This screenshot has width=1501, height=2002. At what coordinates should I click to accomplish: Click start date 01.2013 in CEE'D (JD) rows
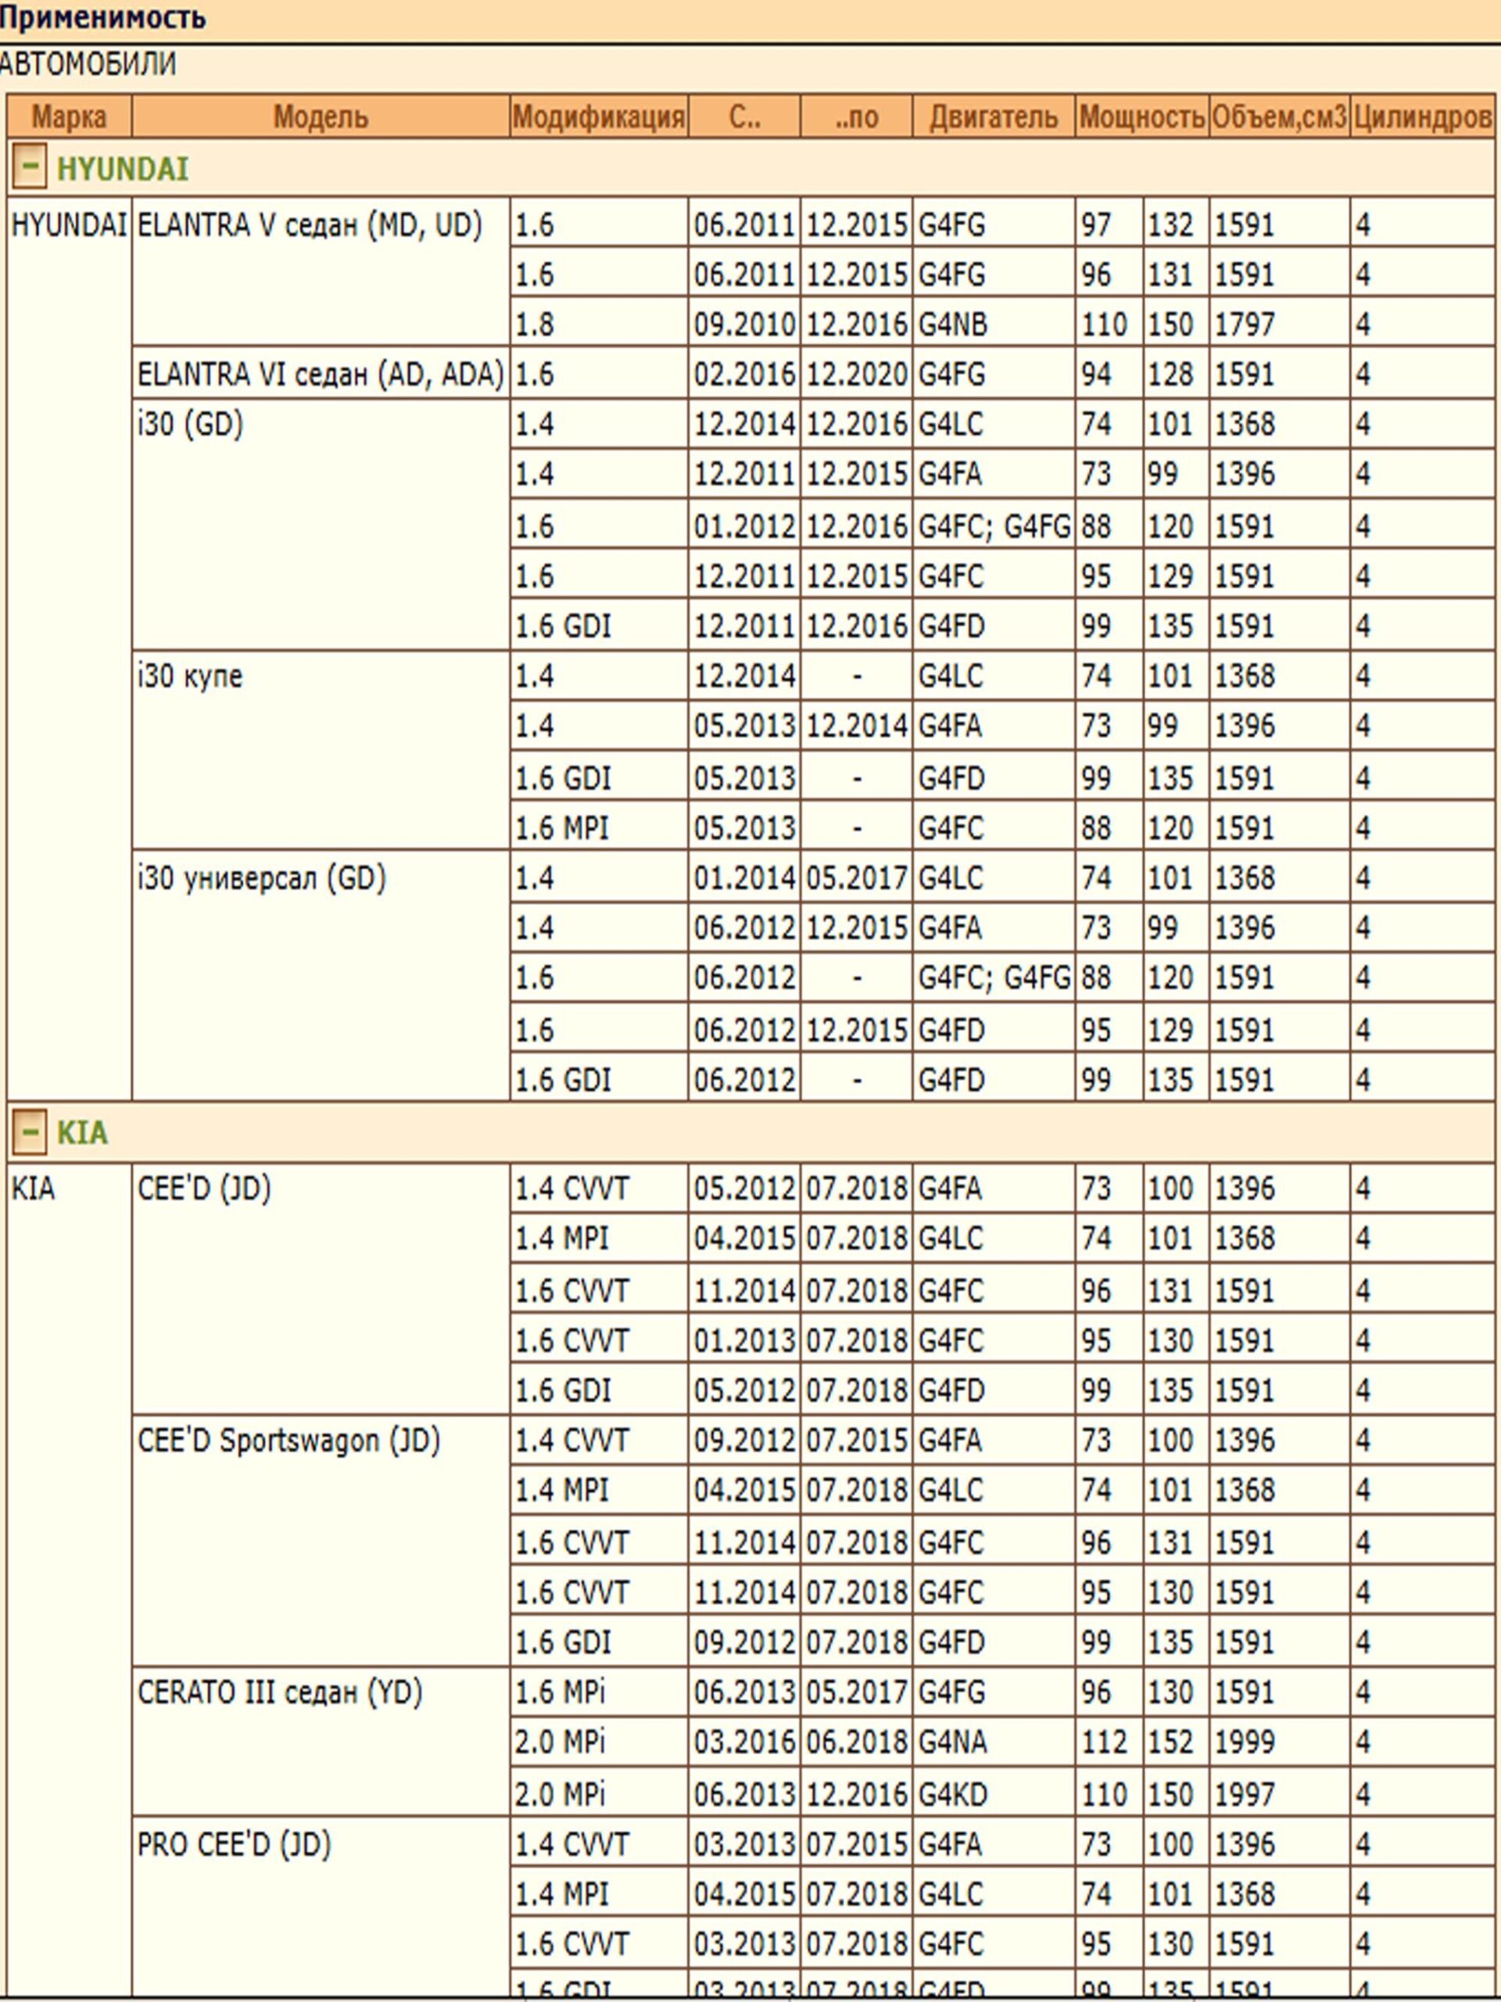(x=743, y=1340)
